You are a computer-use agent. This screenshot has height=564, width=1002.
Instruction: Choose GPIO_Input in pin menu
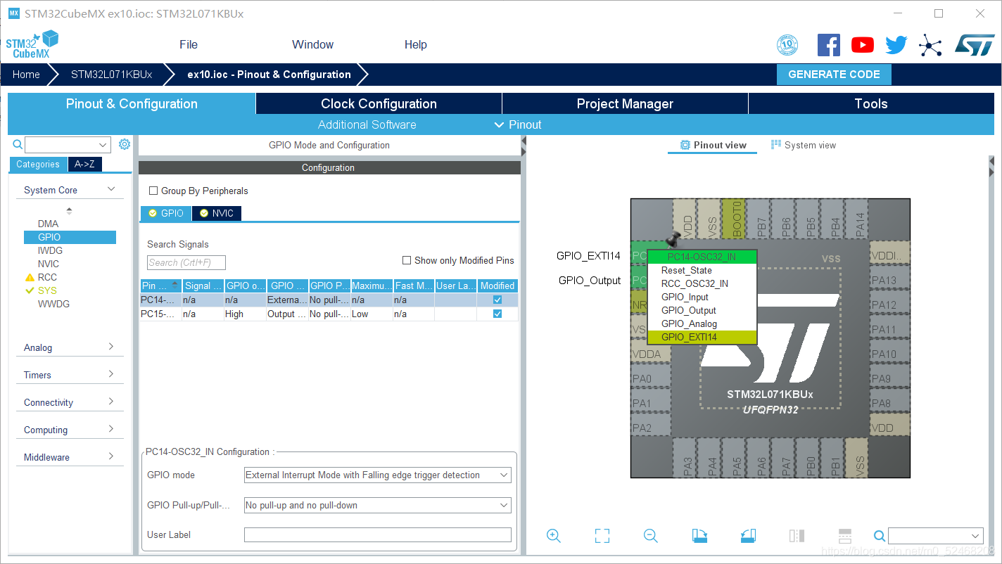click(x=702, y=297)
